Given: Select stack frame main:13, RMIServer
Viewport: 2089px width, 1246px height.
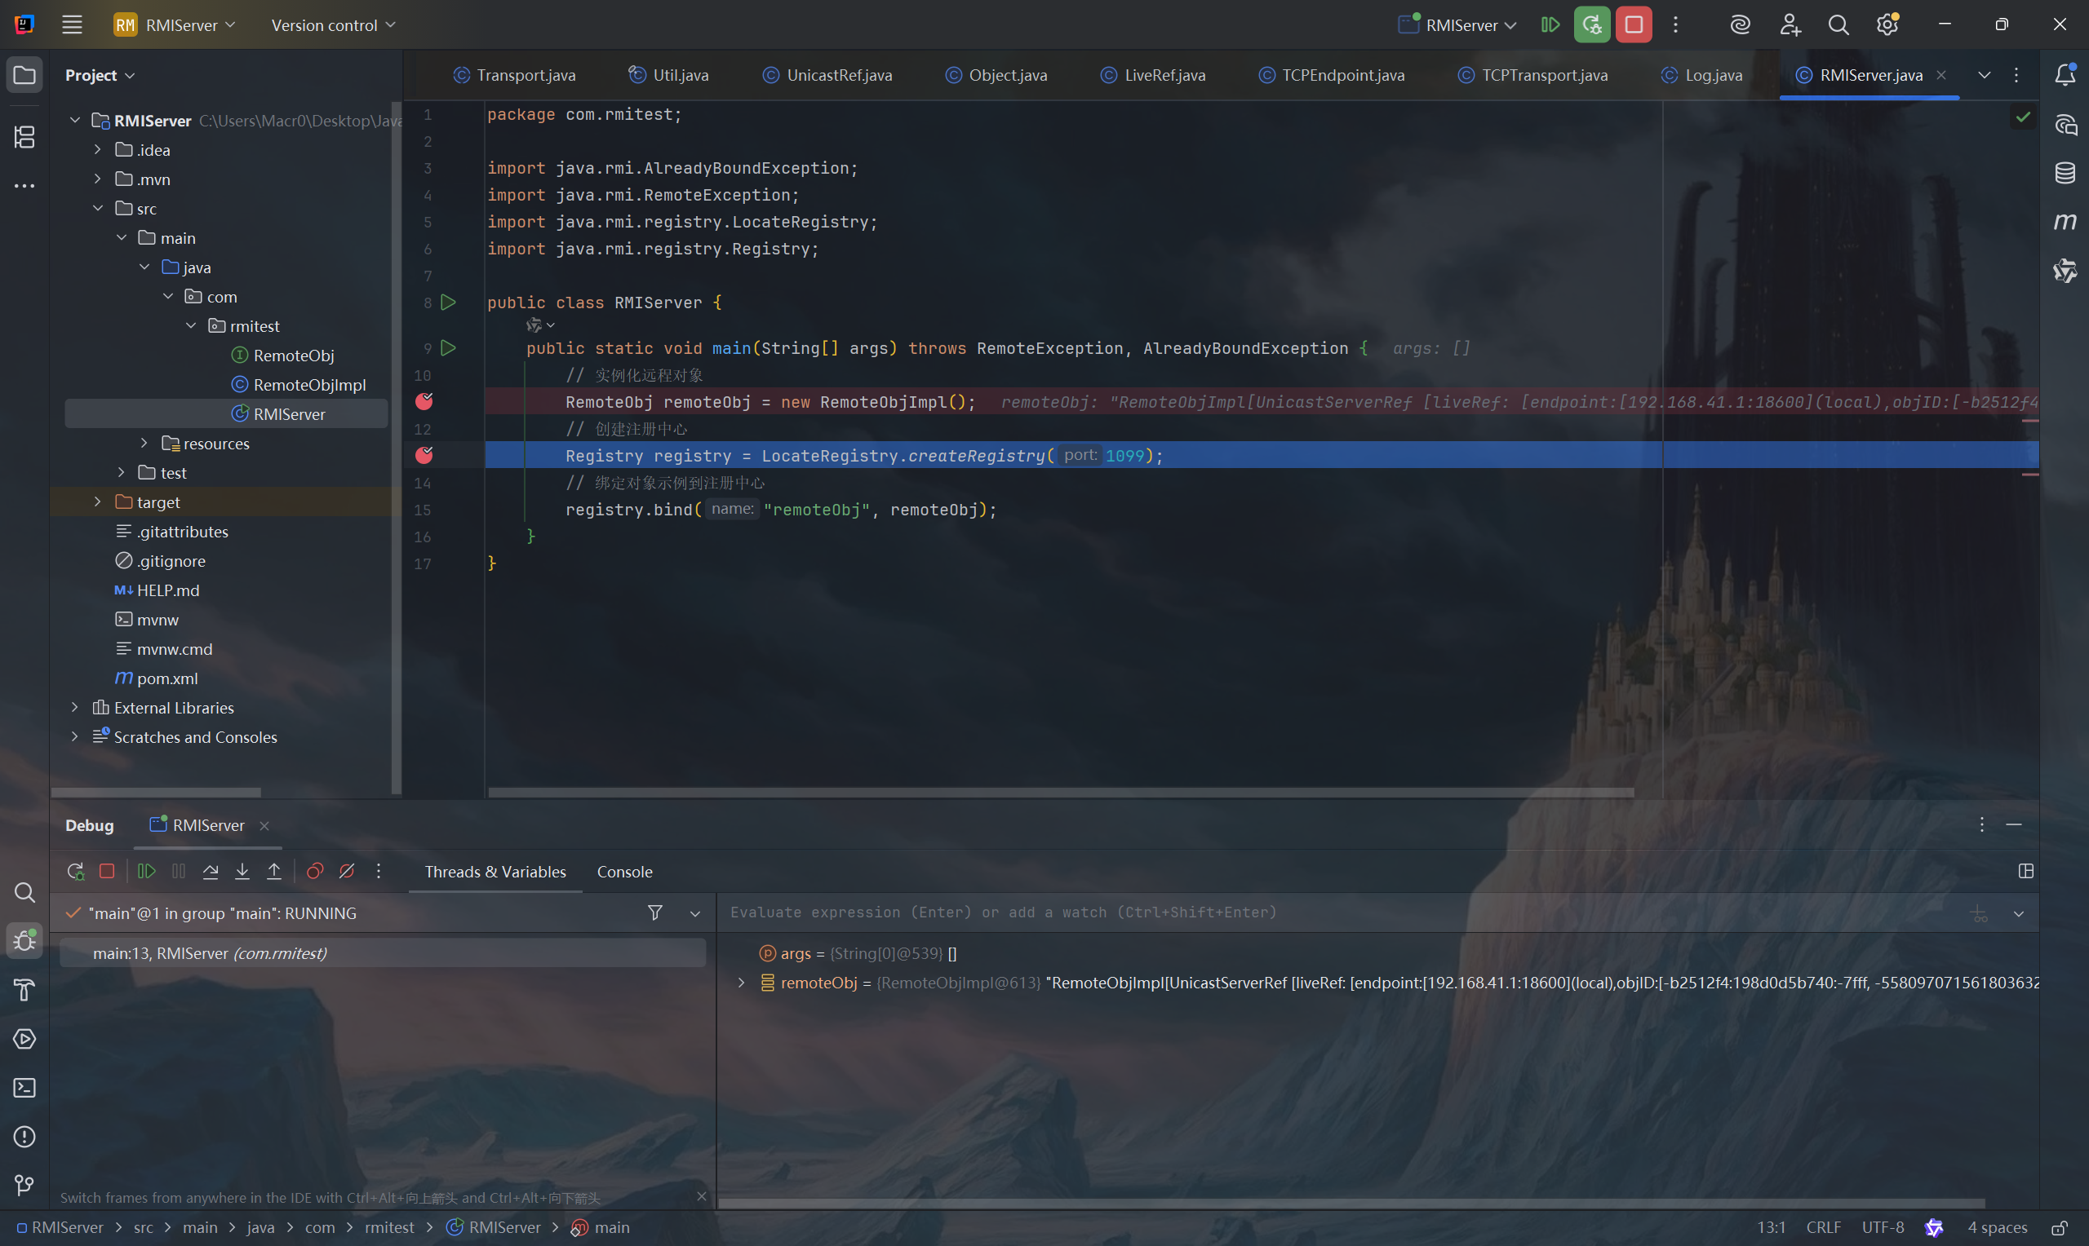Looking at the screenshot, I should click(x=383, y=952).
